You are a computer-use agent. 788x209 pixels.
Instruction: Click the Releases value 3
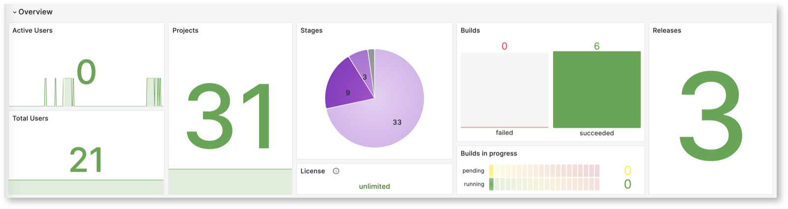tap(711, 116)
